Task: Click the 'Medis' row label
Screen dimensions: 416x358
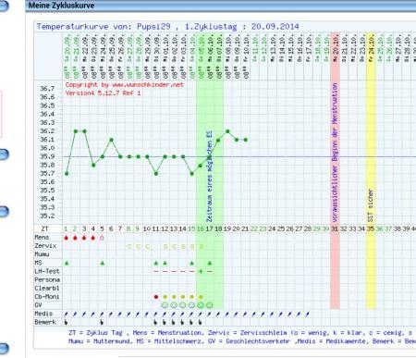Action: pyautogui.click(x=43, y=314)
